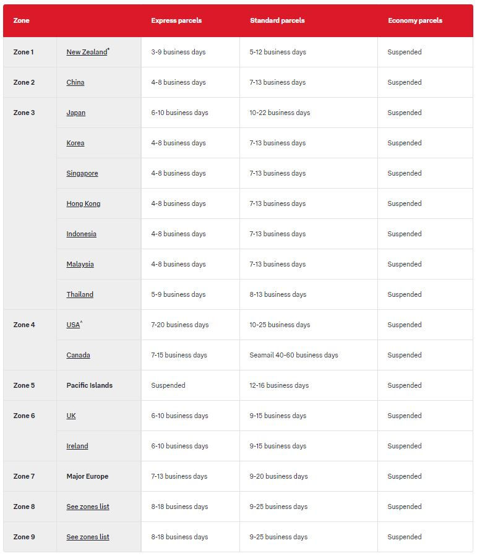Open the Ireland link

(77, 447)
